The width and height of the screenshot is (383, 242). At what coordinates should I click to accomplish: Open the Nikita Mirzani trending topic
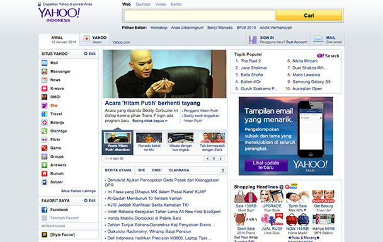pyautogui.click(x=305, y=61)
